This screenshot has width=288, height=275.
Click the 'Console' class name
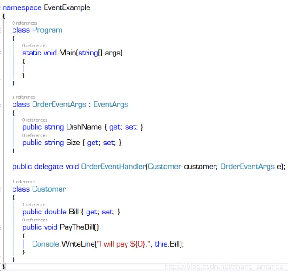pyautogui.click(x=46, y=244)
